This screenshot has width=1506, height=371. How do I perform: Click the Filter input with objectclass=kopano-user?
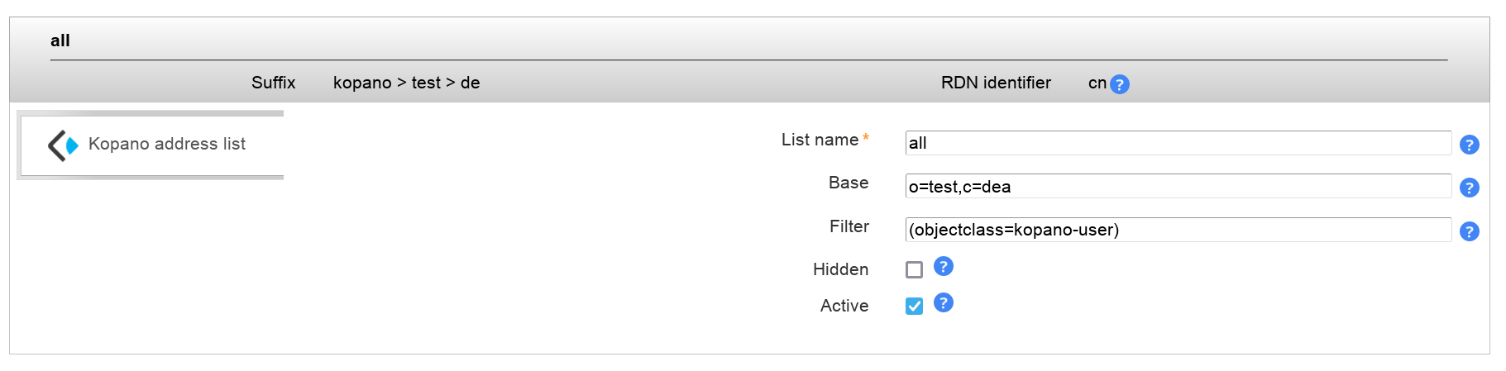click(x=1177, y=230)
